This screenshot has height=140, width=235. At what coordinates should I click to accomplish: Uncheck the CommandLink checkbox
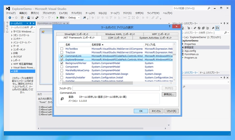coord(62,56)
